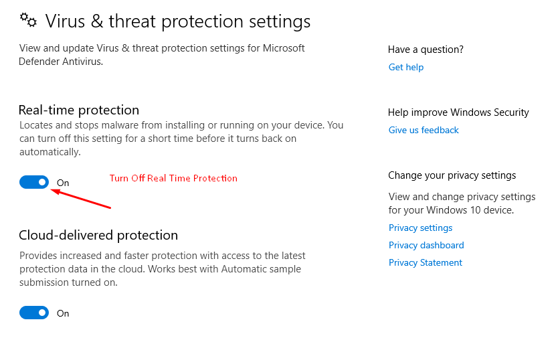Go to the Privacy dashboard
The height and width of the screenshot is (338, 560).
426,245
